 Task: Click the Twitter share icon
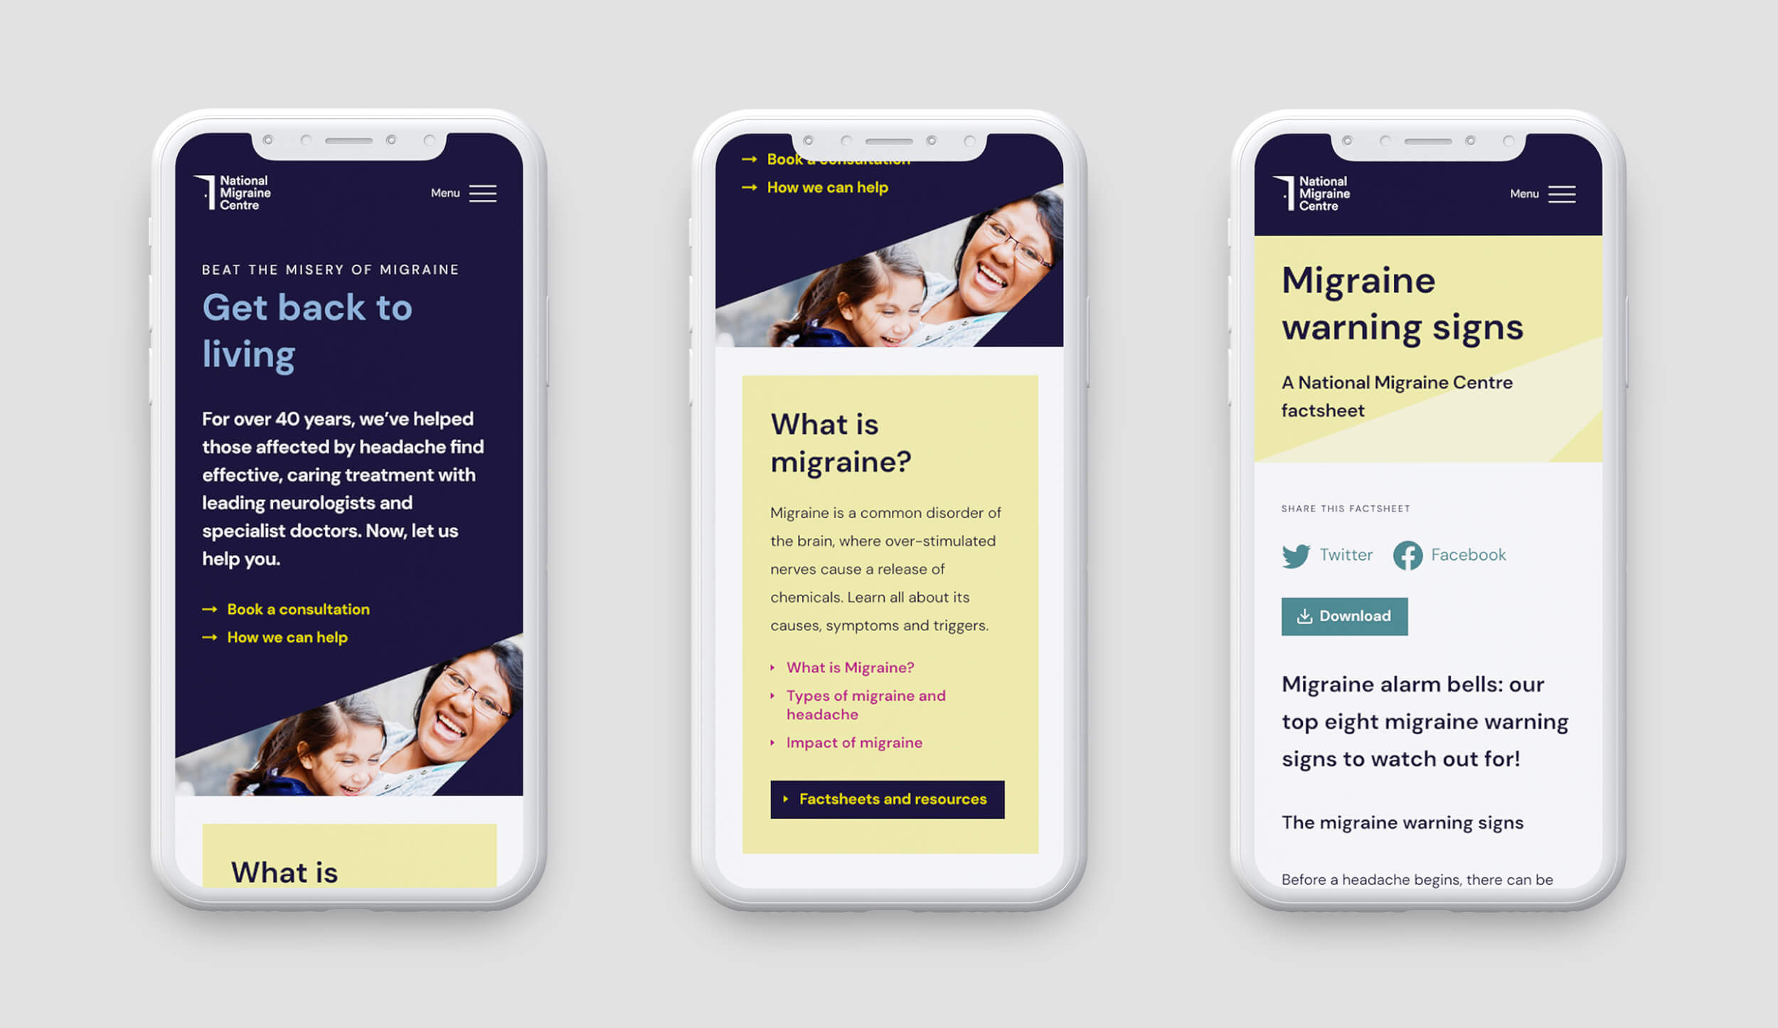[1295, 554]
